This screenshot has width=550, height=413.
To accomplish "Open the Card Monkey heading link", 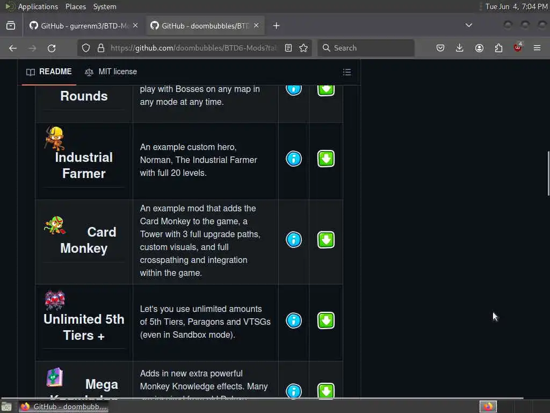I will [x=88, y=240].
